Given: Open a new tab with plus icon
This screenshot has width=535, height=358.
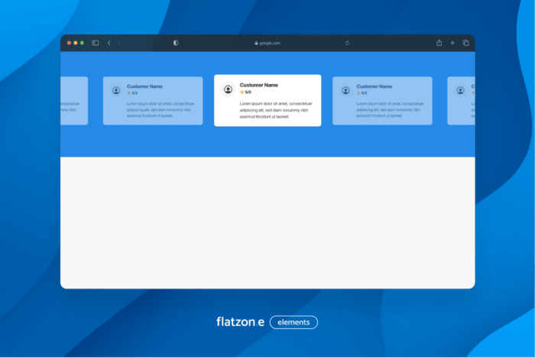Looking at the screenshot, I should tap(452, 43).
